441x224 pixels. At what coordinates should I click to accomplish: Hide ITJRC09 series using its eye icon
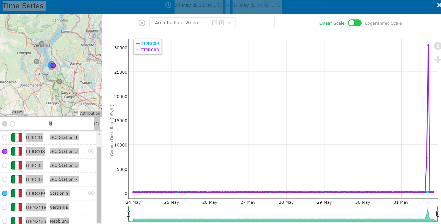[x=91, y=193]
